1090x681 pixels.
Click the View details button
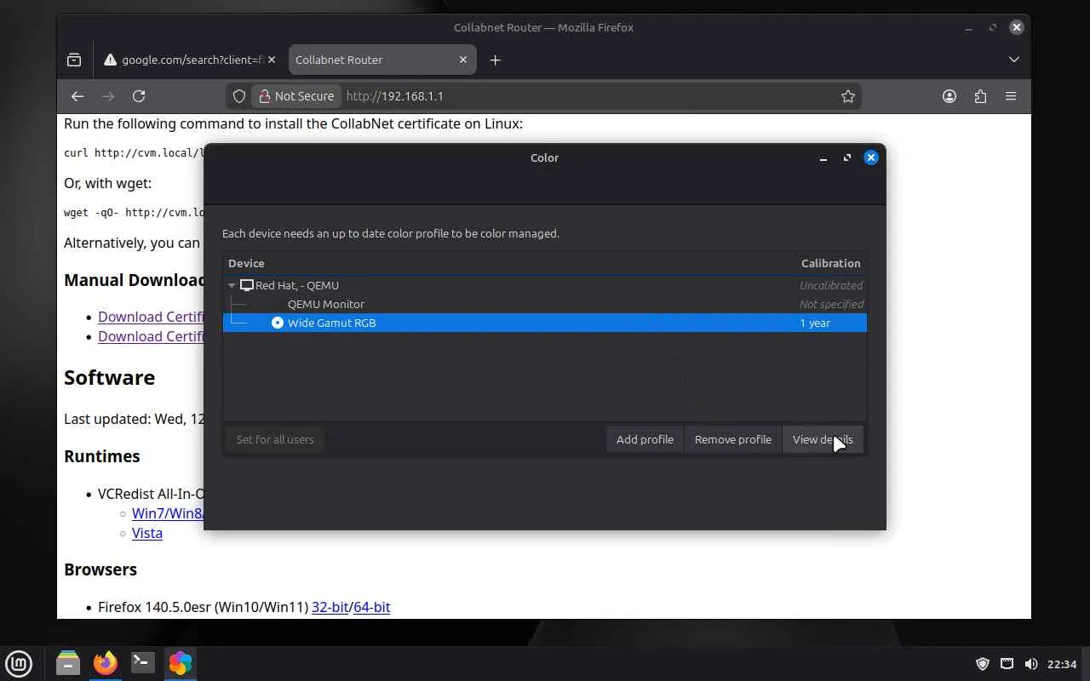coord(823,439)
